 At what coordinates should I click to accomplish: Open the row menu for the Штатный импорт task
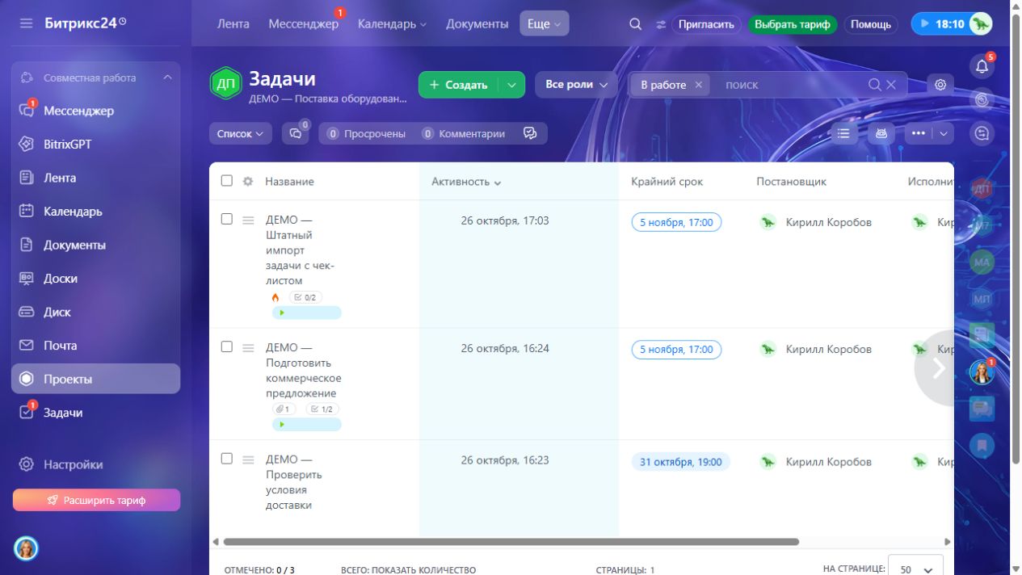click(248, 220)
